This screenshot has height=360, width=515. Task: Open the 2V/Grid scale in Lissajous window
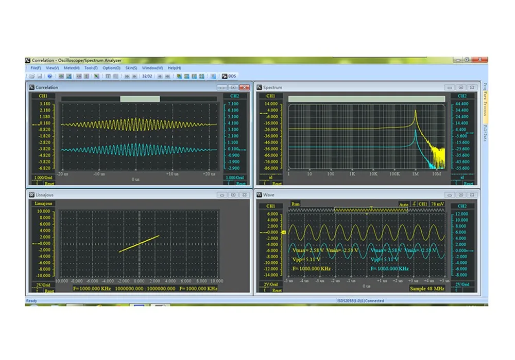(x=43, y=285)
